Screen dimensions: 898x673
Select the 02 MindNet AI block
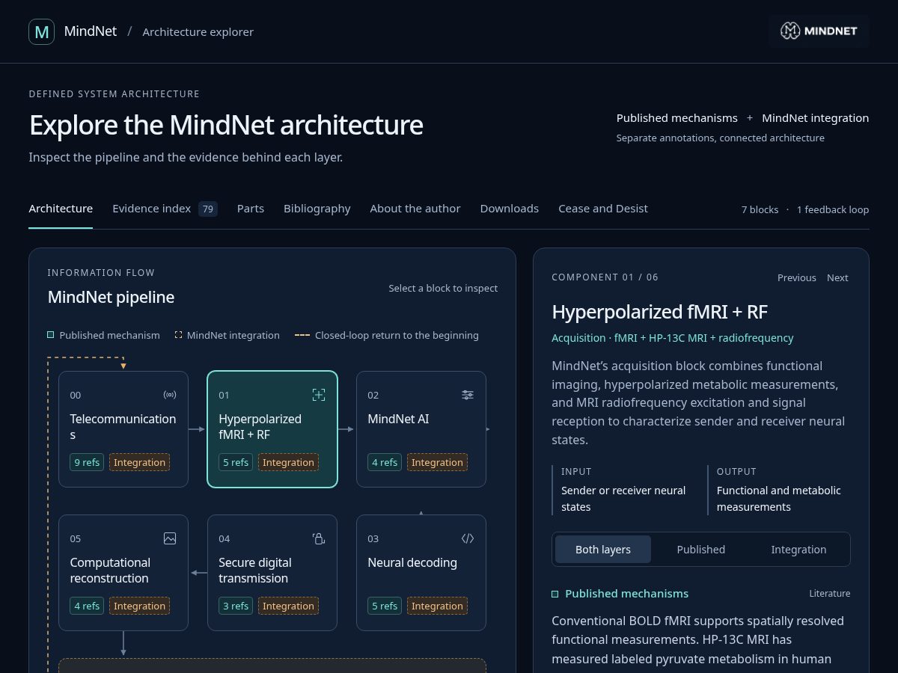click(x=421, y=429)
